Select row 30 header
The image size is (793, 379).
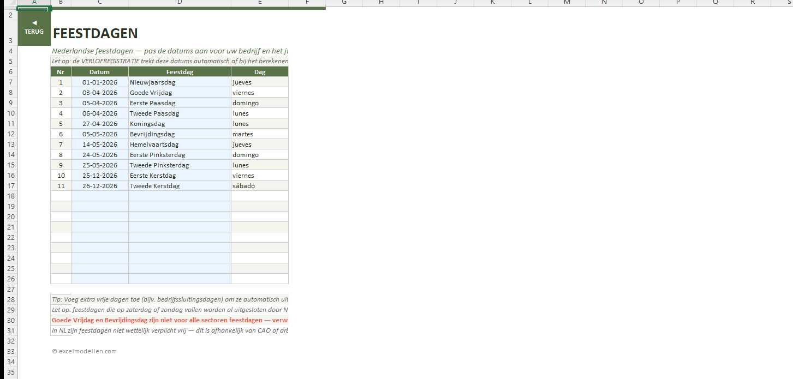10,320
